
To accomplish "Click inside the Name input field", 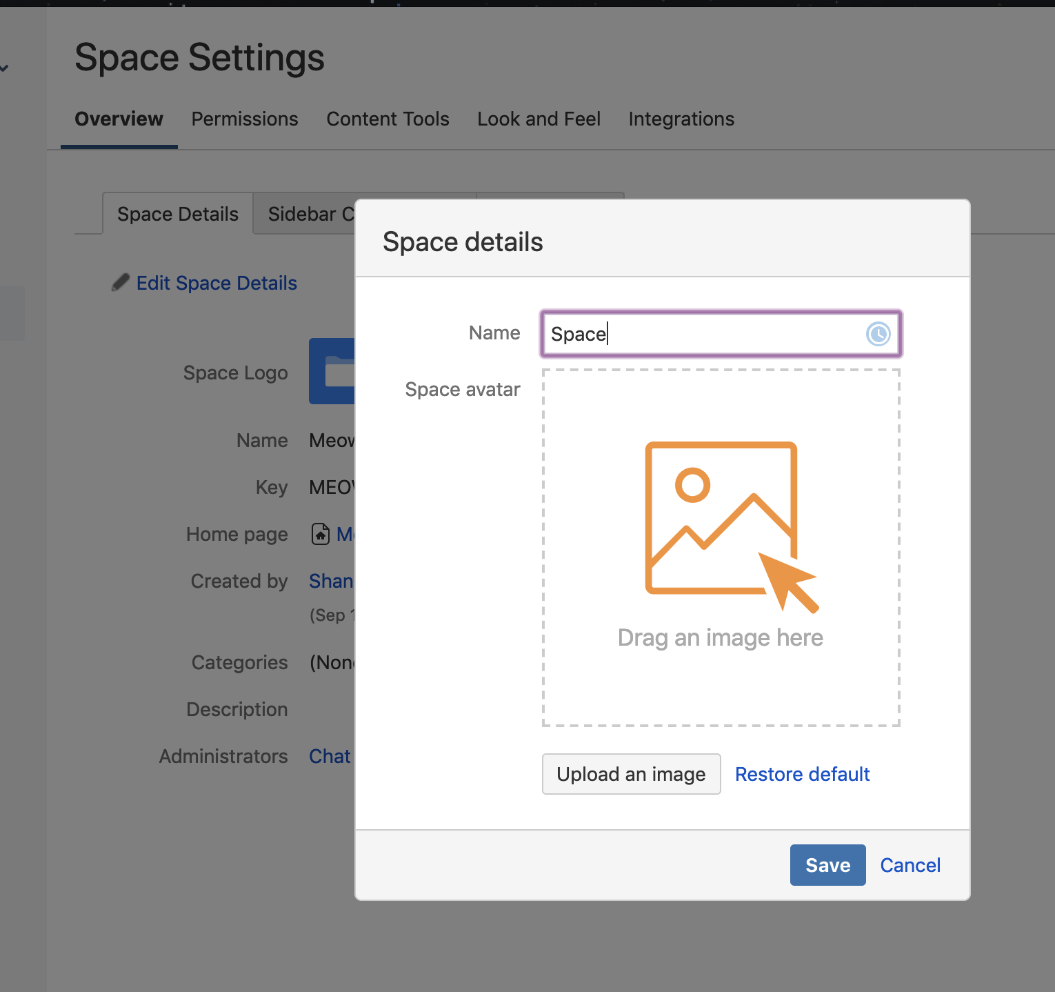I will [690, 334].
